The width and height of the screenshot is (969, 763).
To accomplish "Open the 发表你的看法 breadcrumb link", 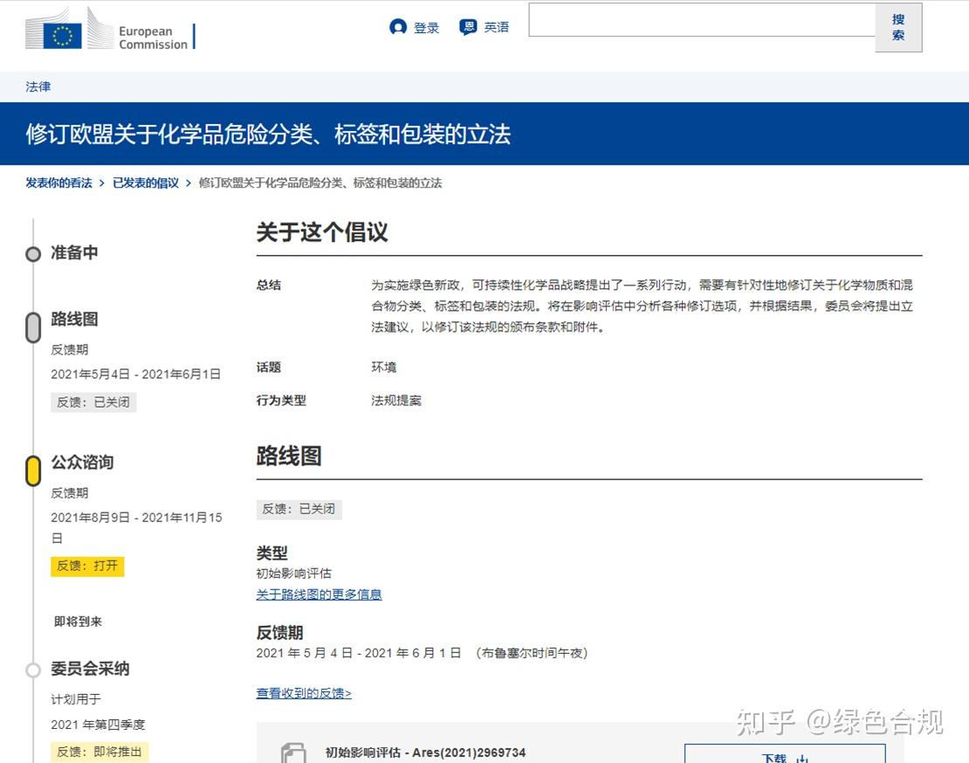I will pyautogui.click(x=58, y=182).
